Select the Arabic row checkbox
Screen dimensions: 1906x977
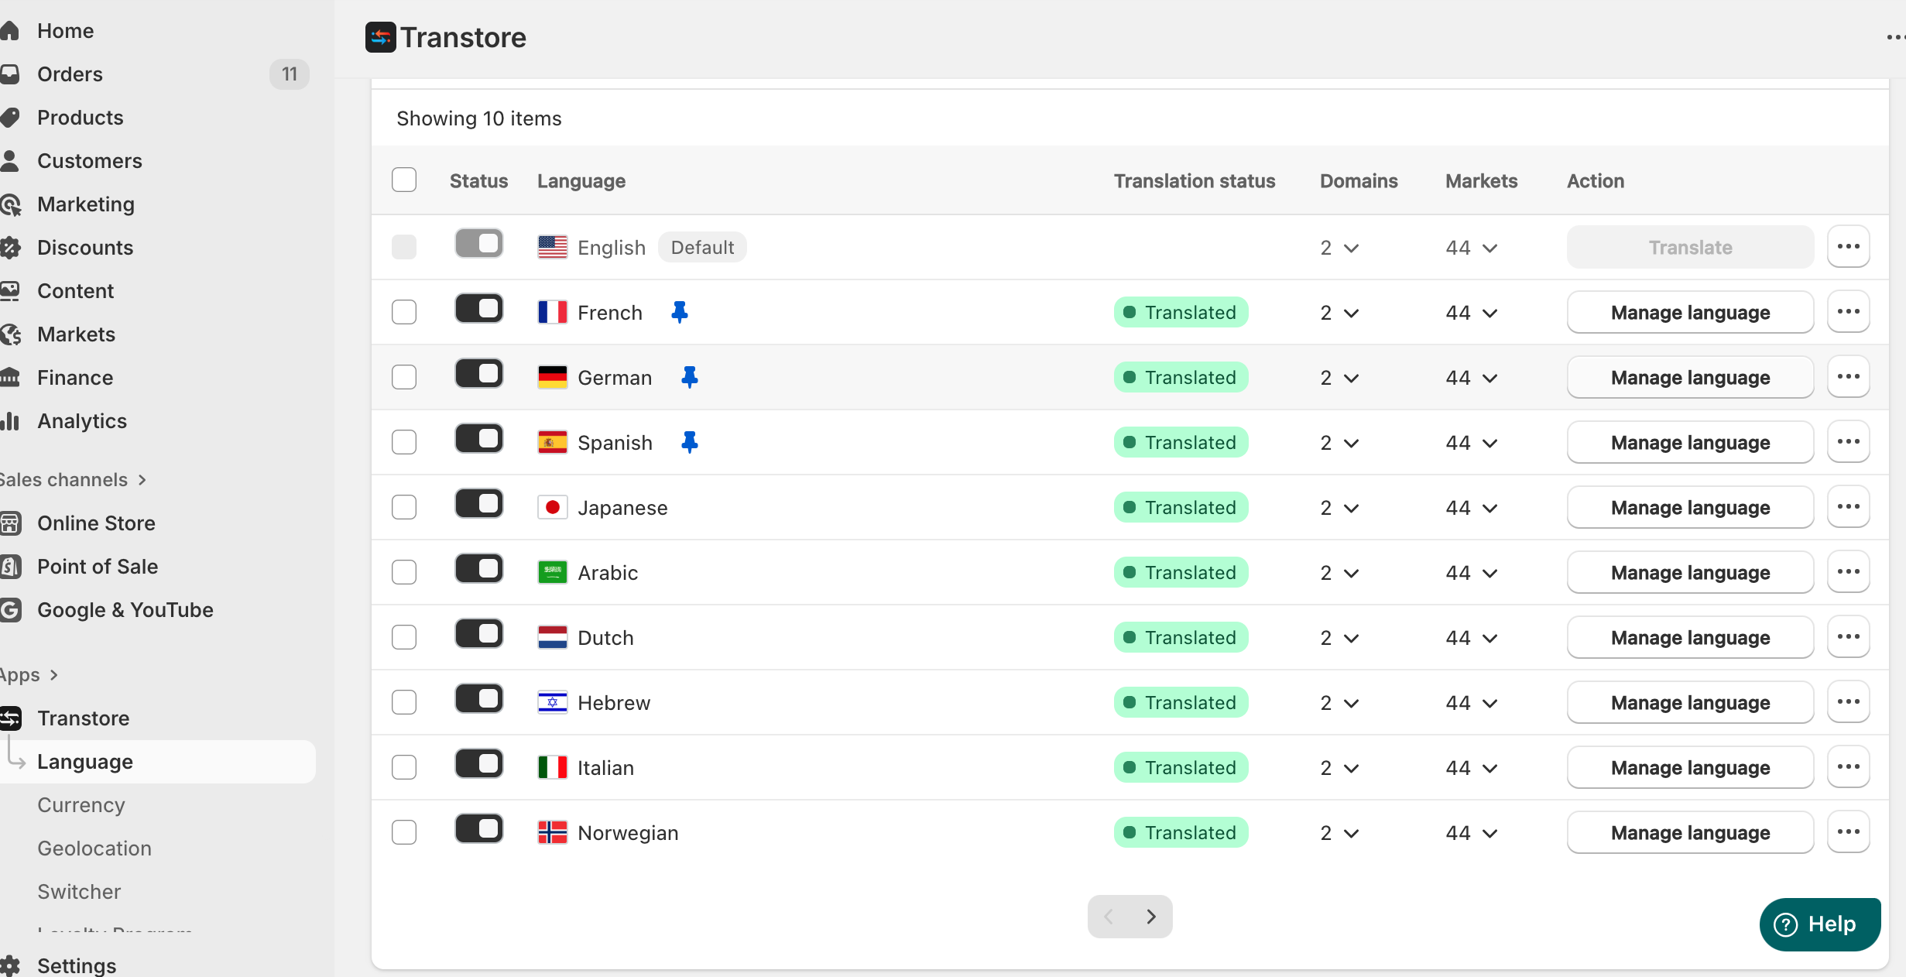click(x=404, y=572)
